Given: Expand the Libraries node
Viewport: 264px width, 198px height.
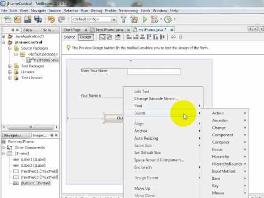Looking at the screenshot, I should [x=10, y=72].
